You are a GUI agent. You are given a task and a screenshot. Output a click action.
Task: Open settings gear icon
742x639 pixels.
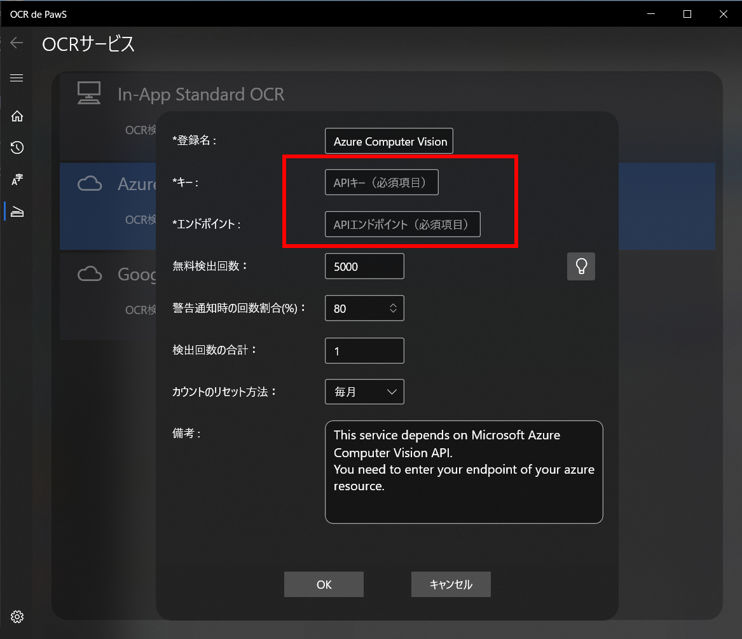point(17,617)
